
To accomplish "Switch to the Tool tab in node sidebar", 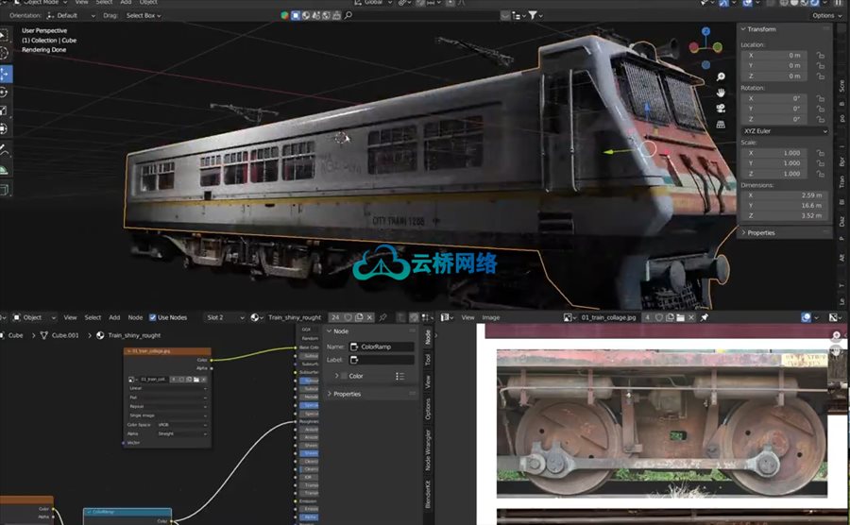I will click(427, 359).
